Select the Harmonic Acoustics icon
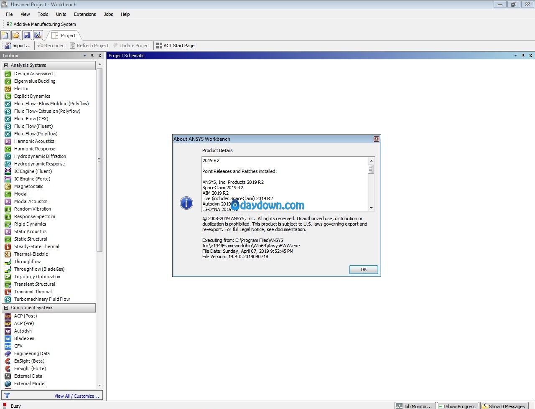 (8, 141)
